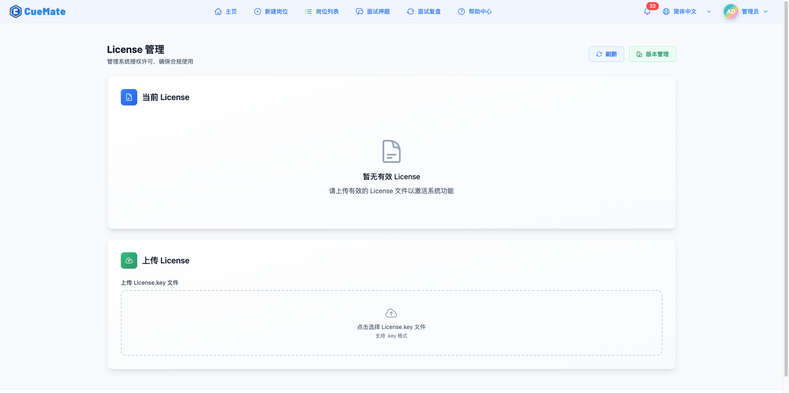
Task: Click the blue 当前 License file icon
Action: (129, 97)
